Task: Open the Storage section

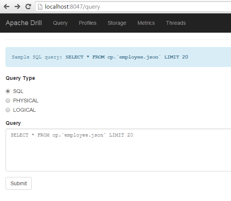Action: pyautogui.click(x=117, y=23)
